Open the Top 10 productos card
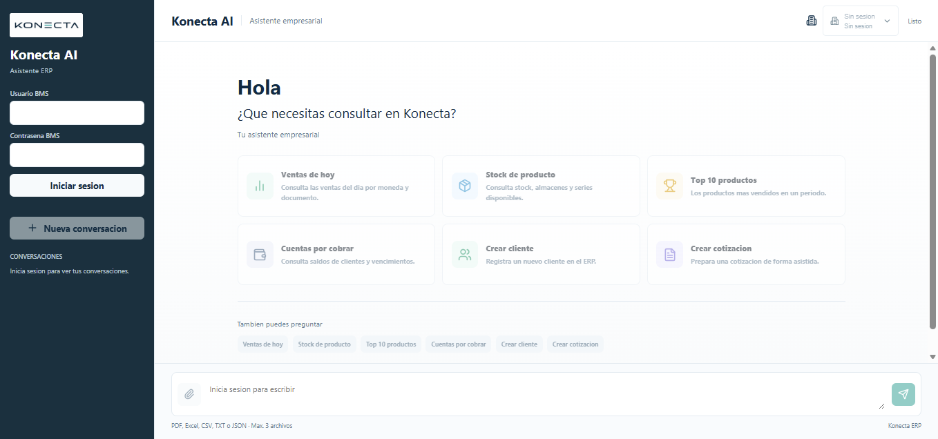This screenshot has width=938, height=439. pos(746,186)
